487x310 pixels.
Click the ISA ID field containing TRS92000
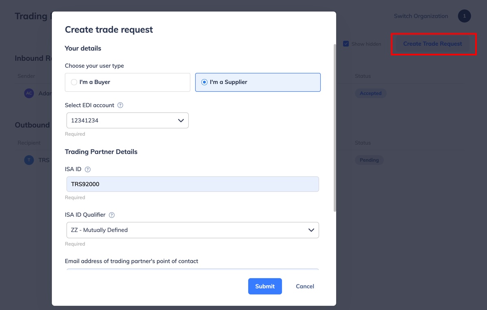(x=192, y=184)
